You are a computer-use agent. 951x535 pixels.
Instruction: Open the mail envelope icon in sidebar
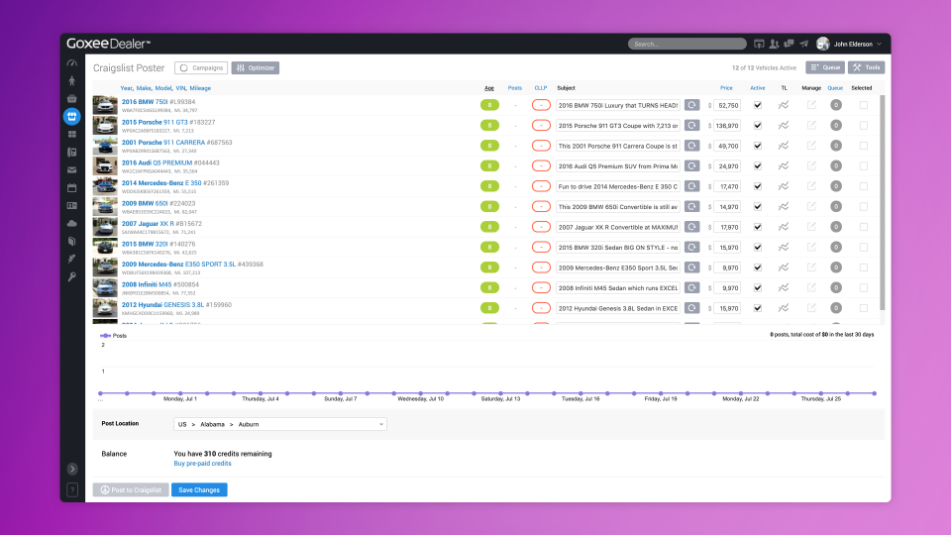point(72,169)
